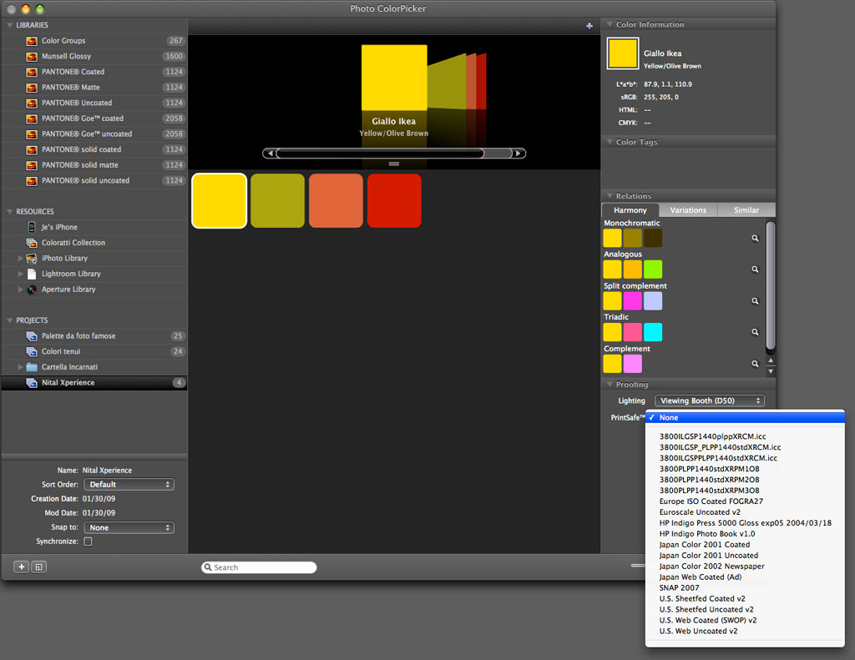Switch to the Variations tab
This screenshot has height=660, width=855.
click(688, 210)
